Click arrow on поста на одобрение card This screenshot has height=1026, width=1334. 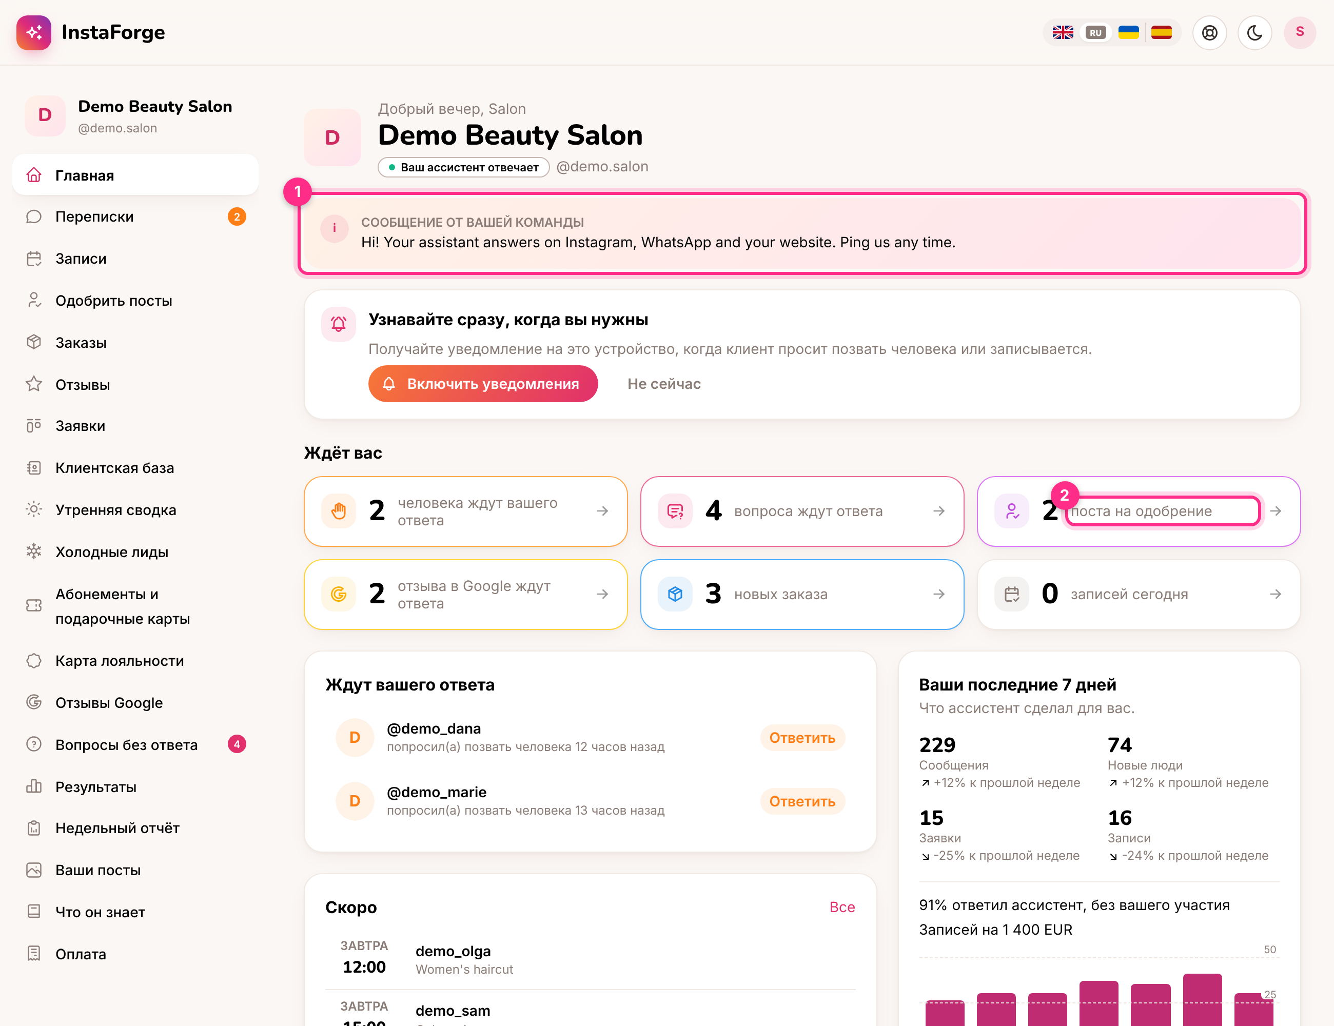tap(1276, 511)
